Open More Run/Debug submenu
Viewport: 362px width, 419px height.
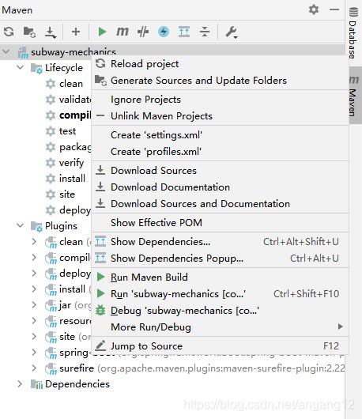(x=220, y=327)
